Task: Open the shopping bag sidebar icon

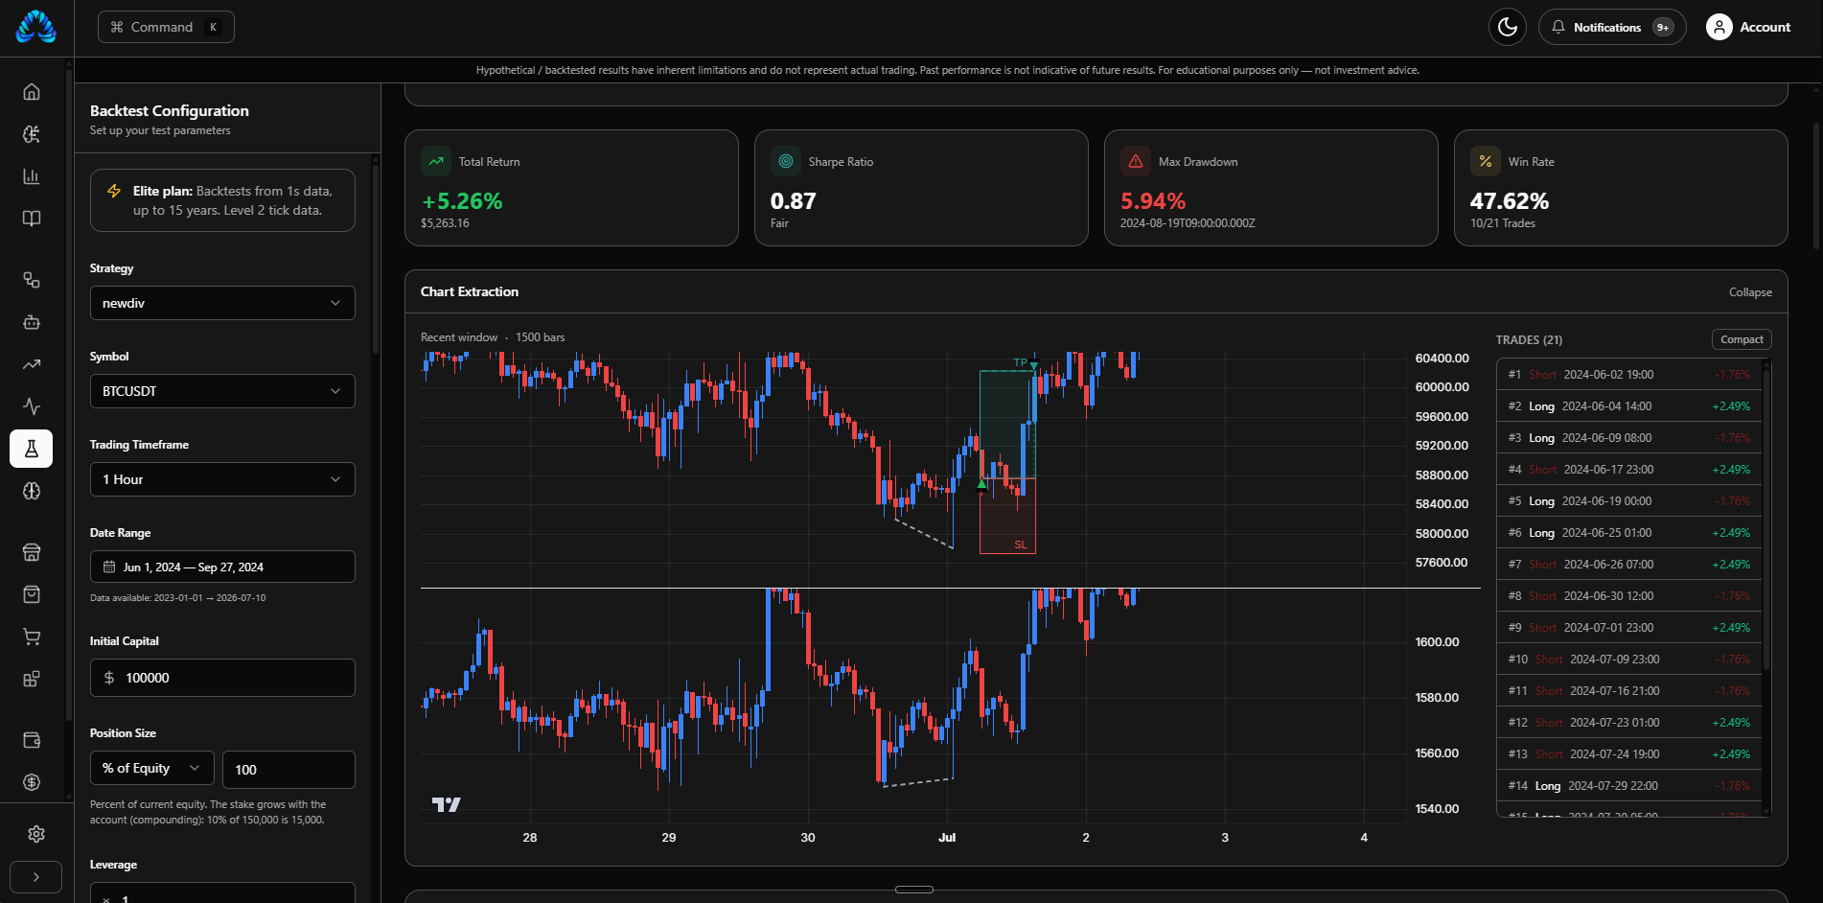Action: click(x=32, y=594)
